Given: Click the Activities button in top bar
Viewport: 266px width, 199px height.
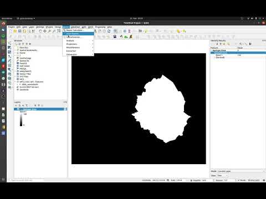Looking at the screenshot, I should tap(7, 18).
